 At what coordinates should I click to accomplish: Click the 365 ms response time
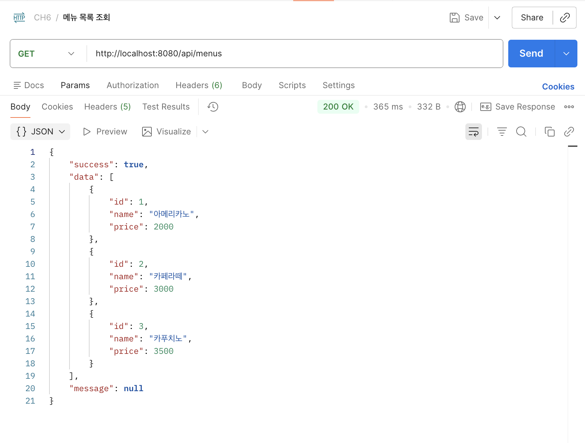388,107
